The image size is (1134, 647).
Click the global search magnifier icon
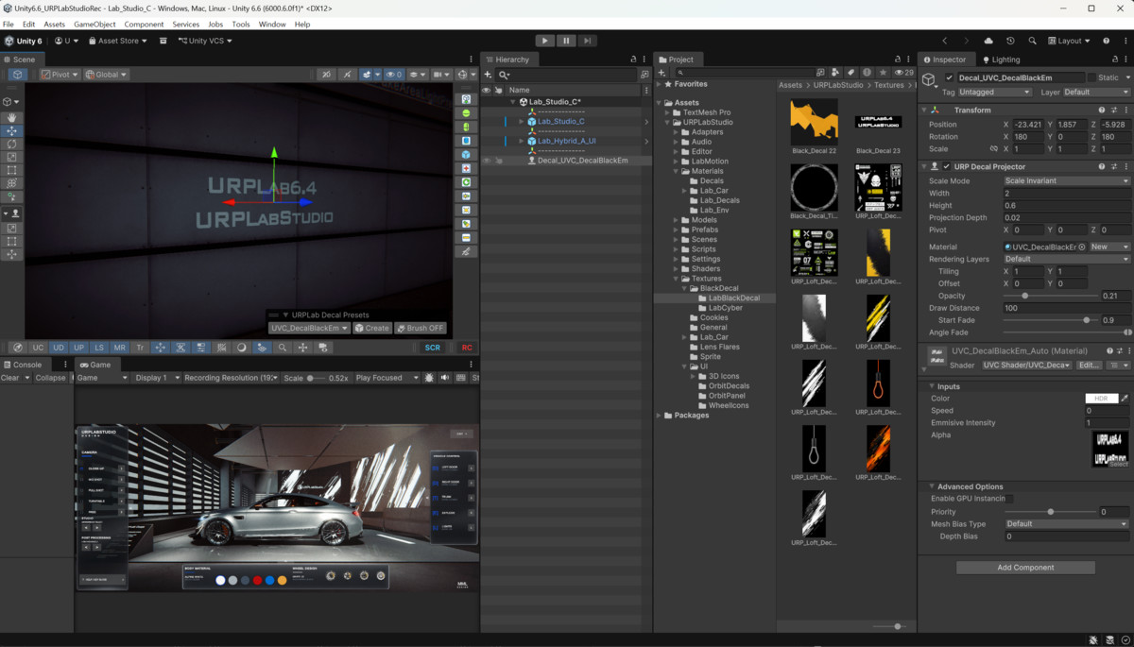(x=1032, y=41)
